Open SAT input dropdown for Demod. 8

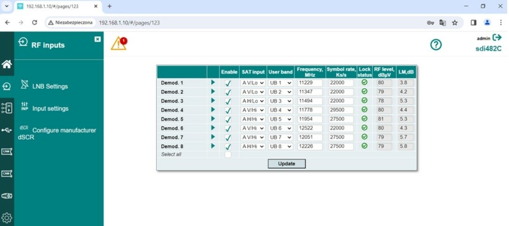pyautogui.click(x=253, y=146)
